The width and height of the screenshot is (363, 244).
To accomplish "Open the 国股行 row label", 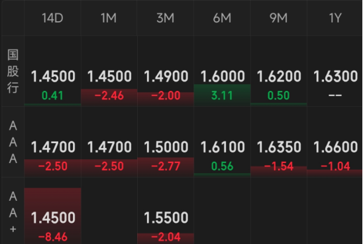I will click(x=13, y=71).
